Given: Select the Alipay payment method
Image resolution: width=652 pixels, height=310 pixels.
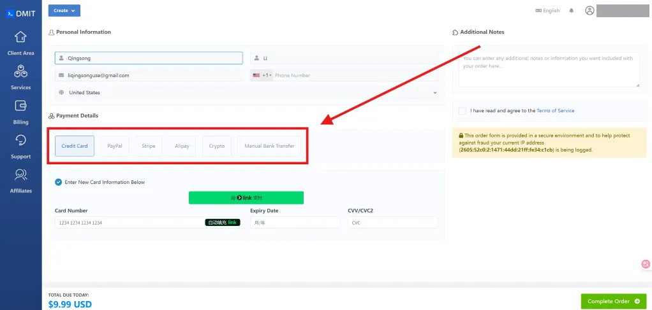Looking at the screenshot, I should [182, 146].
